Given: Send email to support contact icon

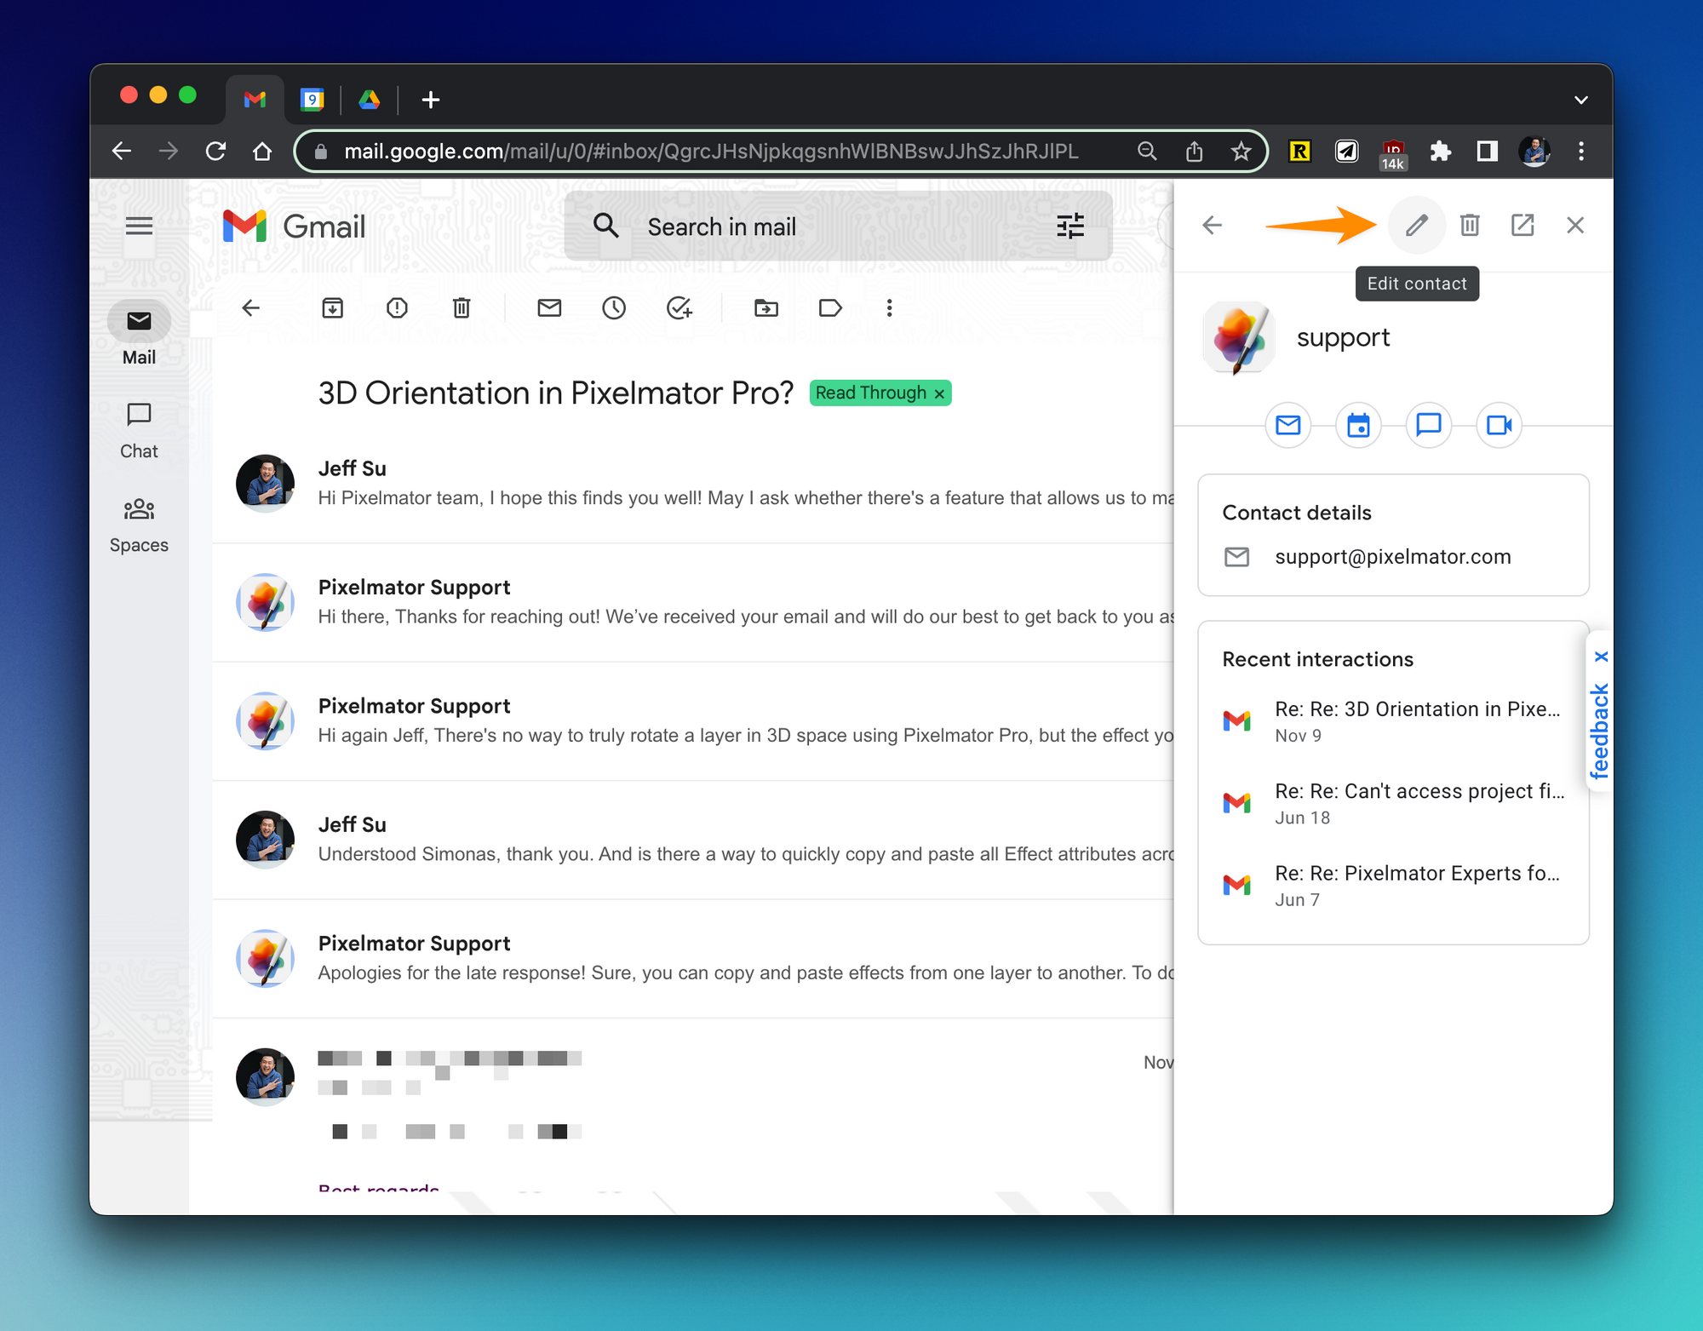Looking at the screenshot, I should tap(1288, 425).
